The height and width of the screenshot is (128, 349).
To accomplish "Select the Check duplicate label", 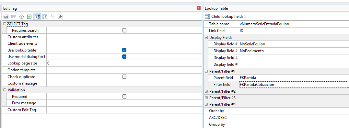I will point(21,76).
